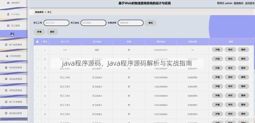
Task: Open 系统首页 home icon in sidebar
Action: tap(8, 3)
